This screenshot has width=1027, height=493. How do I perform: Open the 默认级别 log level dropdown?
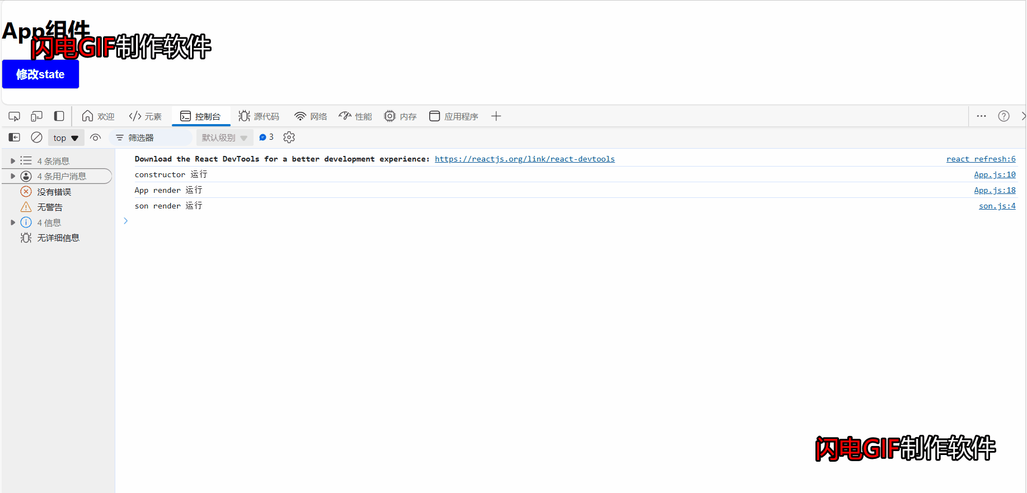224,138
